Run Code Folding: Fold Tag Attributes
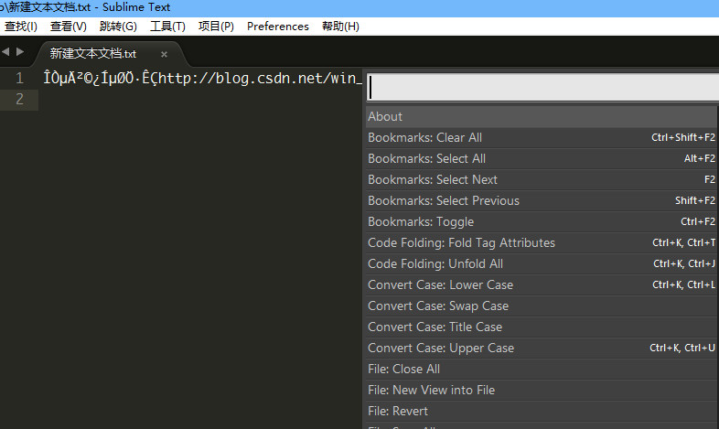719x429 pixels. tap(542, 243)
